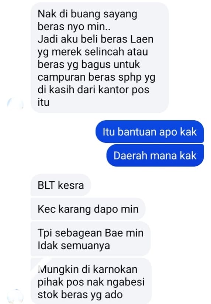This screenshot has width=211, height=304.
Task: Tap the blurred avatar beside the last message
Action: tap(15, 296)
